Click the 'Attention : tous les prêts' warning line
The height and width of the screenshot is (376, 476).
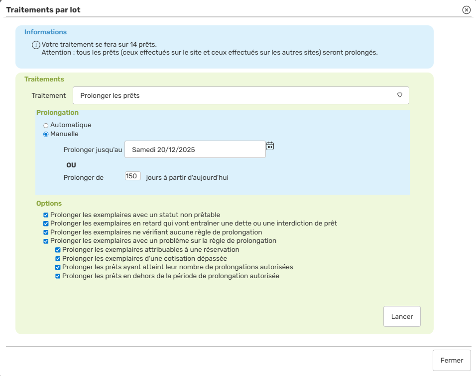[210, 52]
